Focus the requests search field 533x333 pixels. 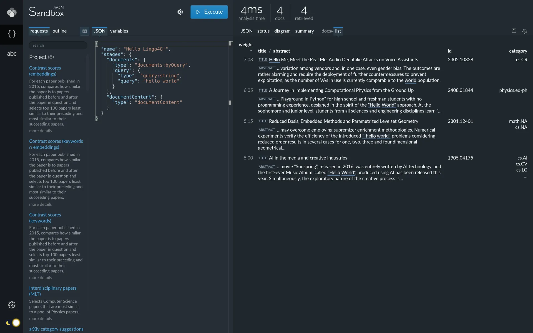coord(58,45)
